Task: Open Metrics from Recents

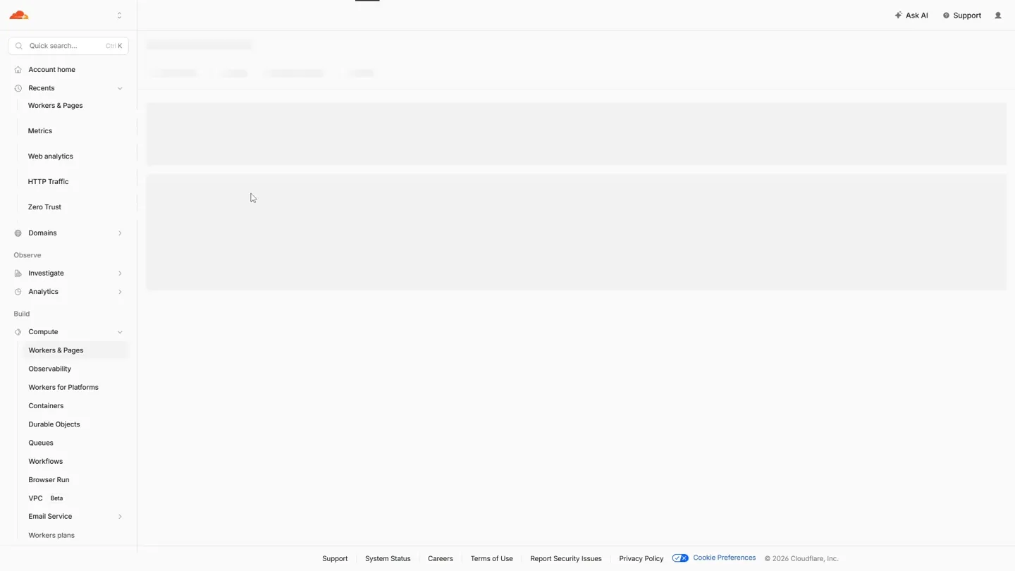Action: click(40, 131)
